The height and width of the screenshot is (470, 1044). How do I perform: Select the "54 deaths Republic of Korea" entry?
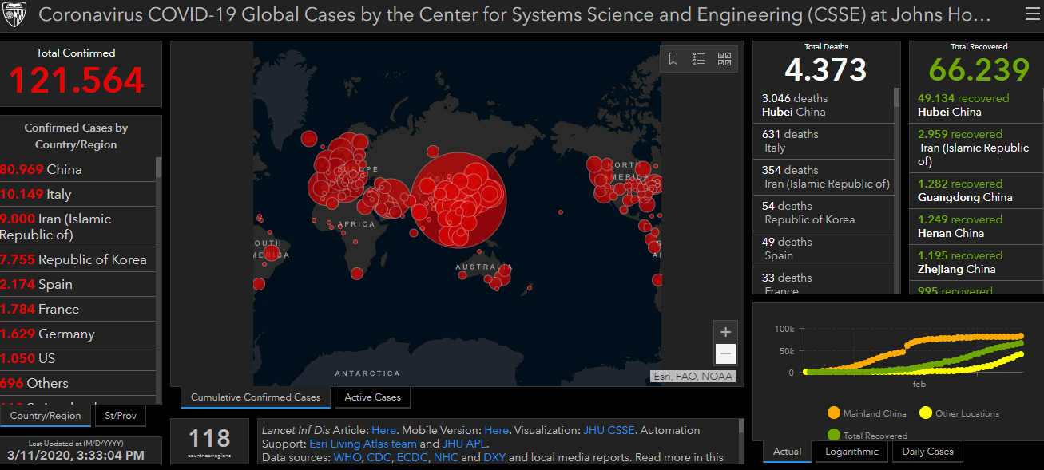[x=824, y=213]
